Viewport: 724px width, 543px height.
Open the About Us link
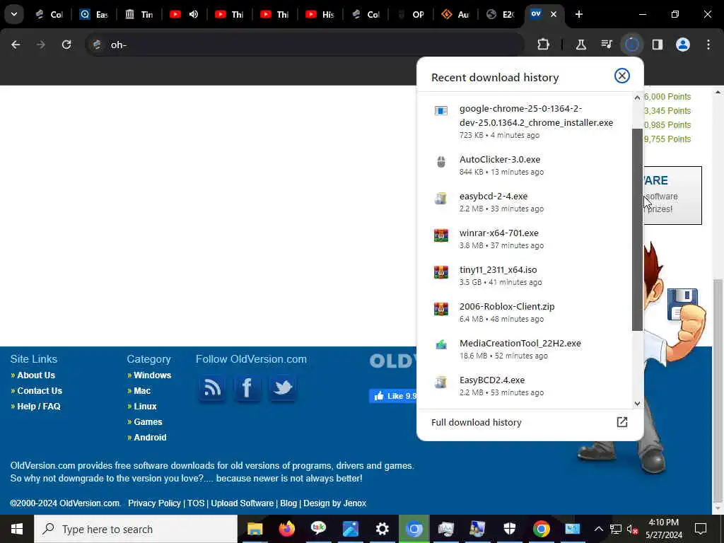36,375
